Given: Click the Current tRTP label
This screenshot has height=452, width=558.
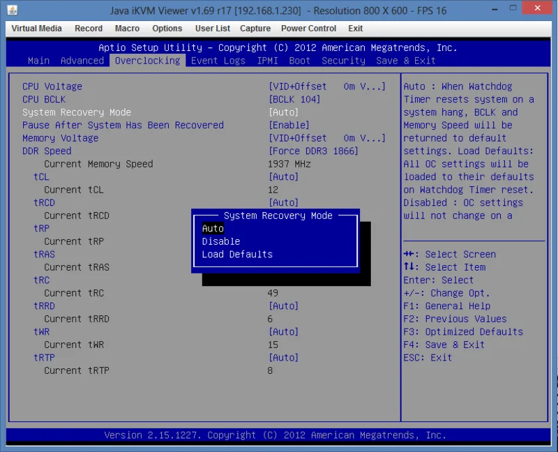Looking at the screenshot, I should coord(77,370).
